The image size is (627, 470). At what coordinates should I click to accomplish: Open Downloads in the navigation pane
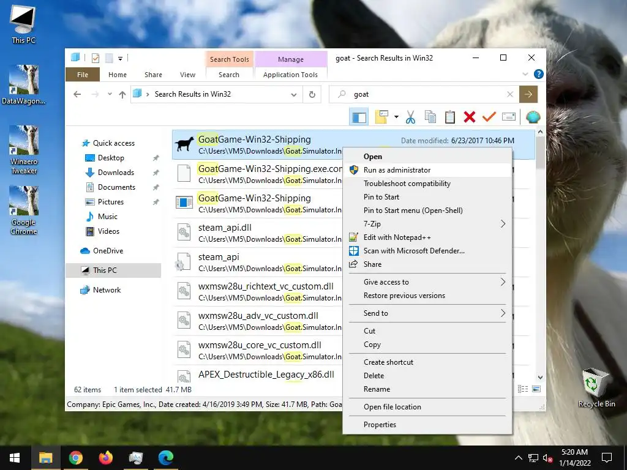coord(116,172)
